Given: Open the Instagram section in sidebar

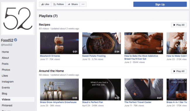Looking at the screenshot, I should coord(8,82).
